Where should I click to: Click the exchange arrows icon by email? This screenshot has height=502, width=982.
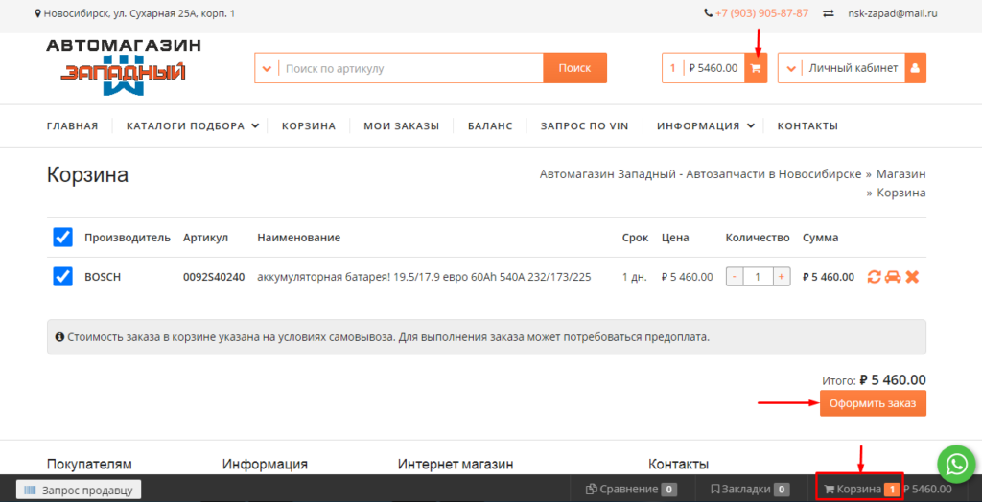coord(829,13)
